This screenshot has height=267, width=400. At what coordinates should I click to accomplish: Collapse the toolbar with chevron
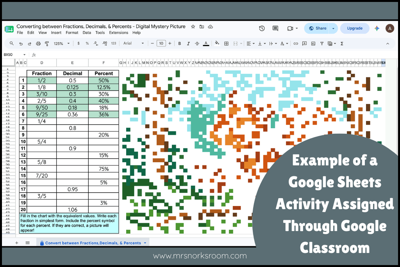tap(388, 44)
